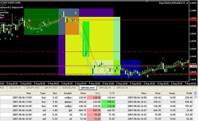Switch to the USDCHF,H1 chart tab
Viewport: 198px width, 121px height.
[15, 88]
